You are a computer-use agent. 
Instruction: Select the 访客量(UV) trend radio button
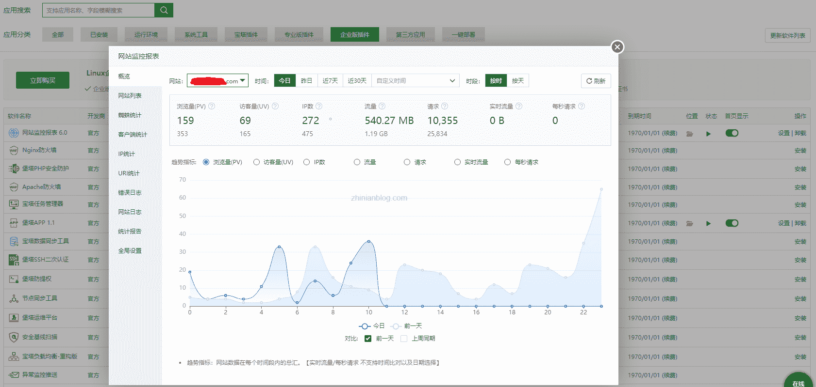(256, 162)
